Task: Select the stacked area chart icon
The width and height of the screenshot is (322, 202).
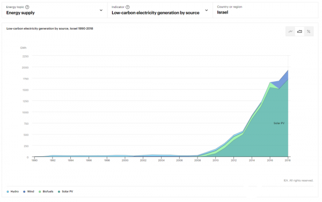Action: (299, 32)
